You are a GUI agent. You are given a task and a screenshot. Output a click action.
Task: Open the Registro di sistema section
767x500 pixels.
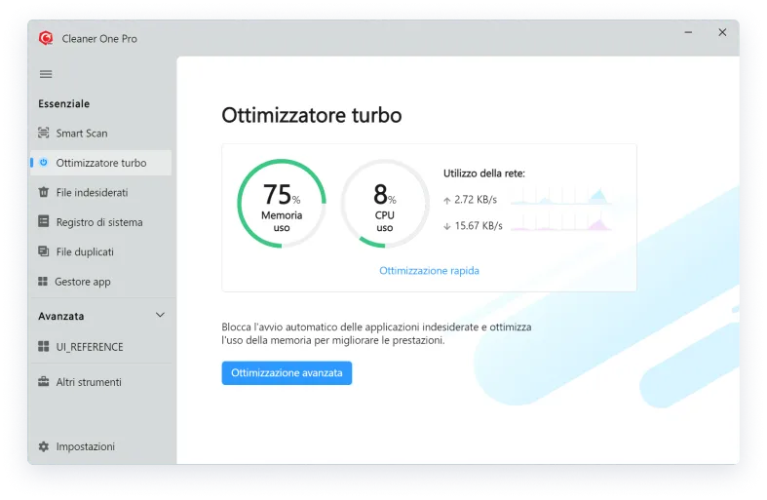(x=99, y=222)
